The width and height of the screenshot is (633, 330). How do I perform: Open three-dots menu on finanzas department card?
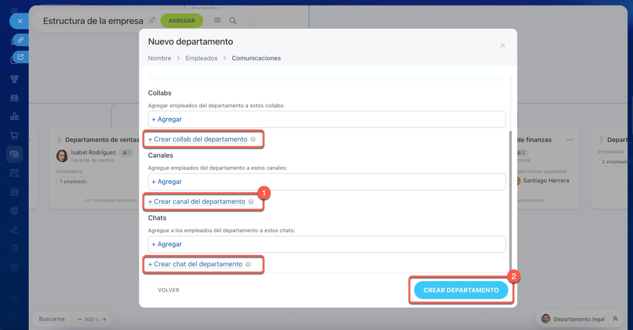click(569, 140)
